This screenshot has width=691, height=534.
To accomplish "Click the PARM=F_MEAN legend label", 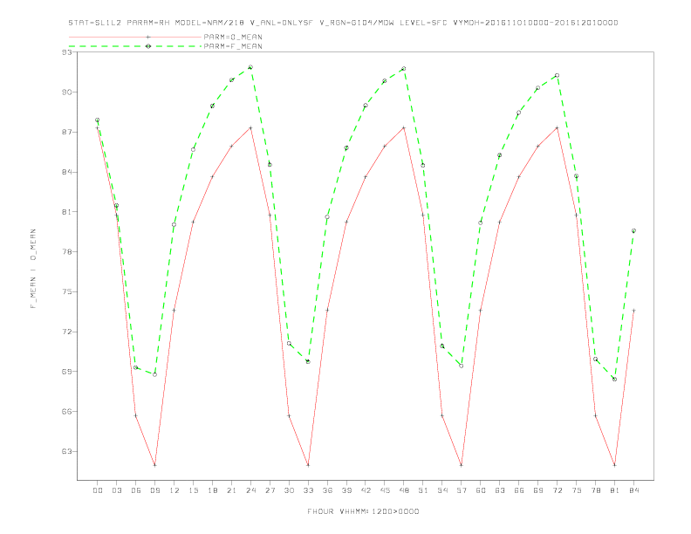I will point(233,46).
